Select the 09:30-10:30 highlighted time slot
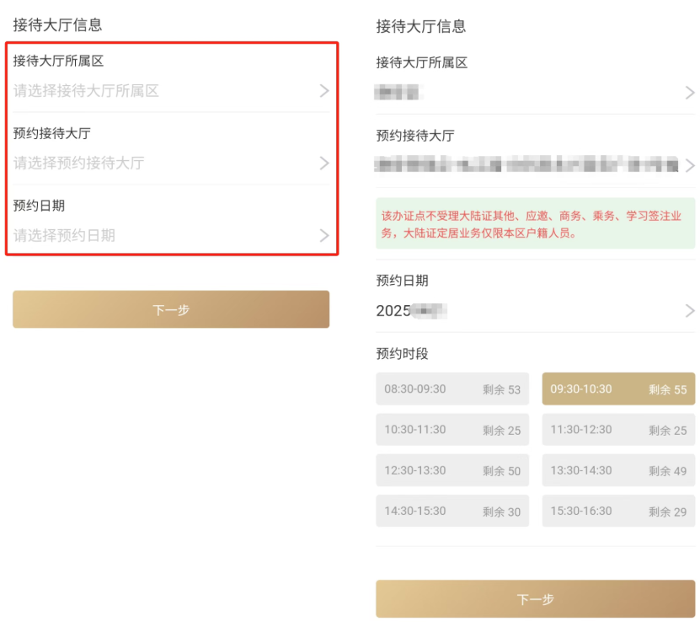This screenshot has height=627, width=700. [618, 389]
